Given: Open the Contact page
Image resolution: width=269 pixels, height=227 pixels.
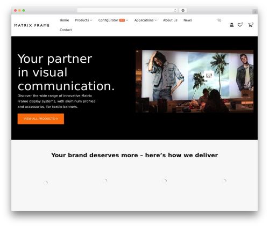Looking at the screenshot, I should click(66, 30).
